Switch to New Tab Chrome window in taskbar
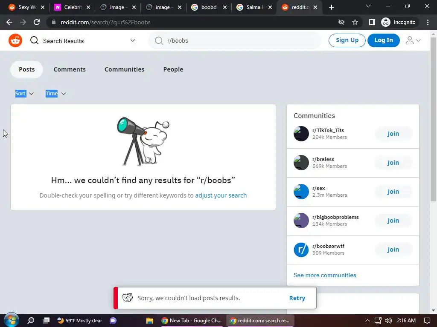 [x=192, y=321]
